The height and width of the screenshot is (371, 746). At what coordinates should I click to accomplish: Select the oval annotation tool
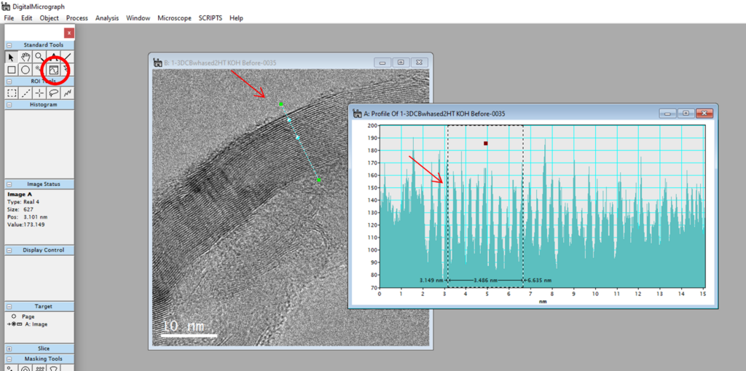tap(25, 70)
